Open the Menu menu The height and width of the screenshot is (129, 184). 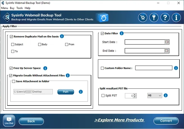(4, 8)
